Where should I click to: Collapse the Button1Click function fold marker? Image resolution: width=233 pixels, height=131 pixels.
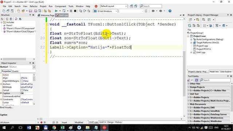[x=48, y=24]
